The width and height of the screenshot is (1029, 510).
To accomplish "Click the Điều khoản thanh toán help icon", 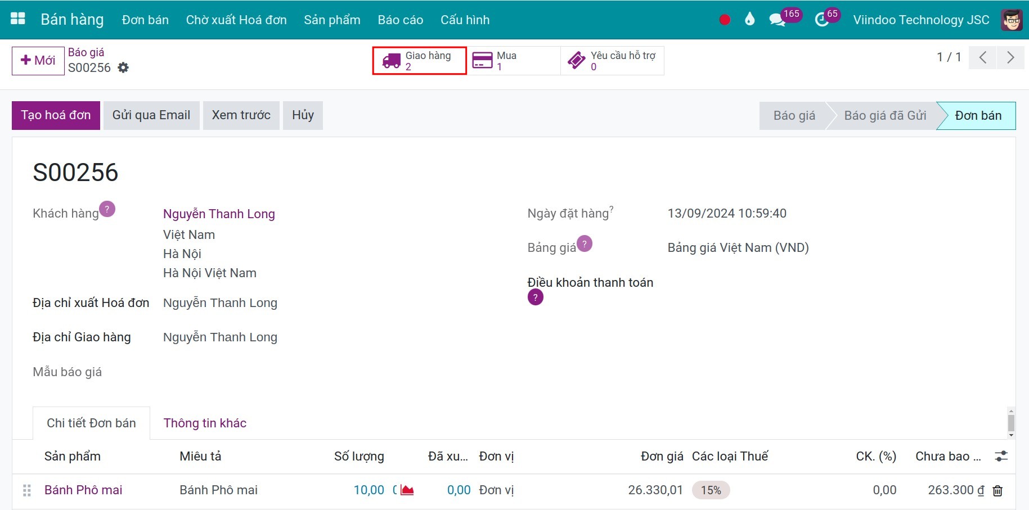I will [536, 297].
